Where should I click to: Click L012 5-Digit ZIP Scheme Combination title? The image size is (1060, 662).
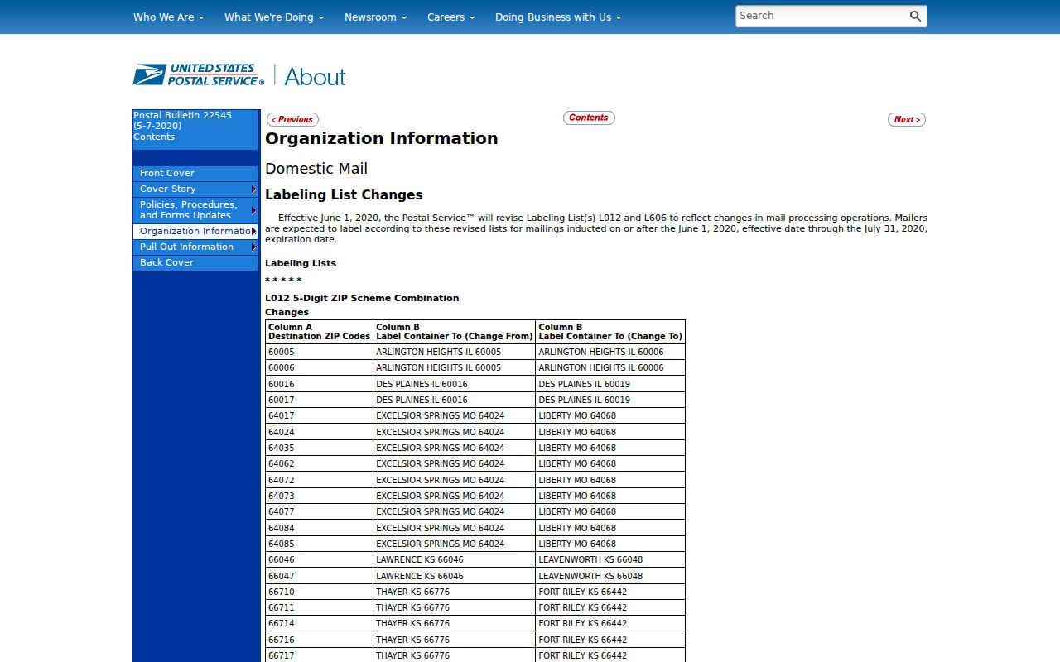(362, 298)
